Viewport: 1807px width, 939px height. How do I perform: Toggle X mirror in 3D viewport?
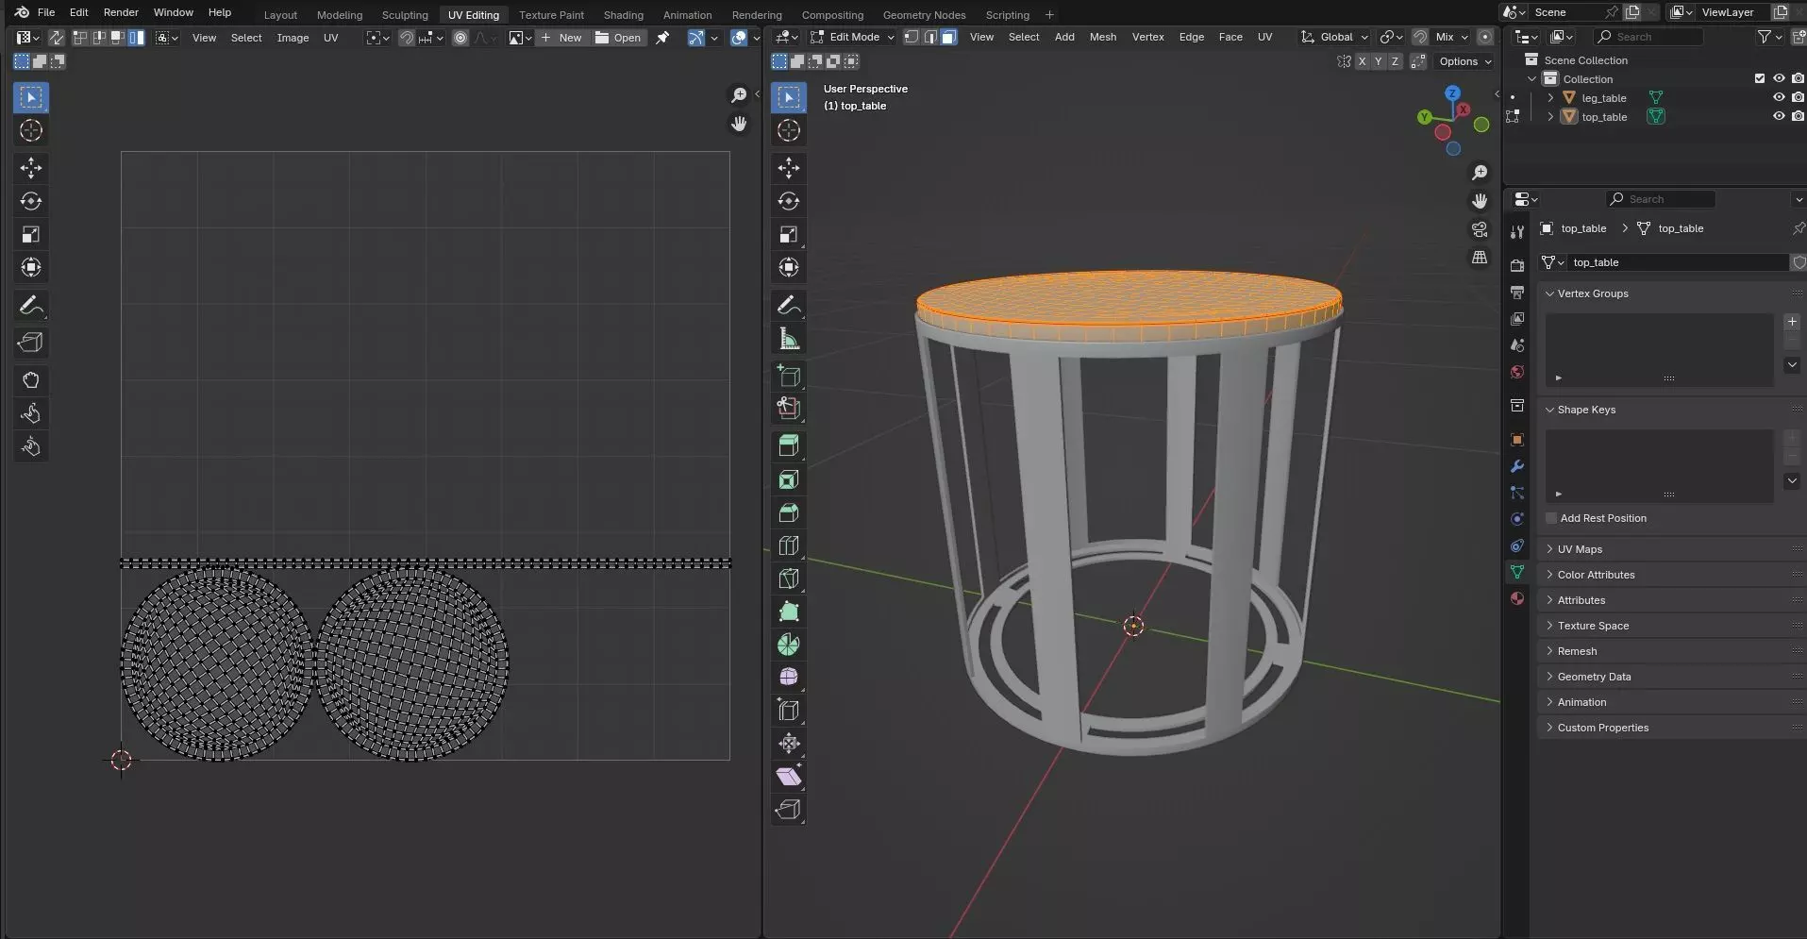click(1362, 61)
